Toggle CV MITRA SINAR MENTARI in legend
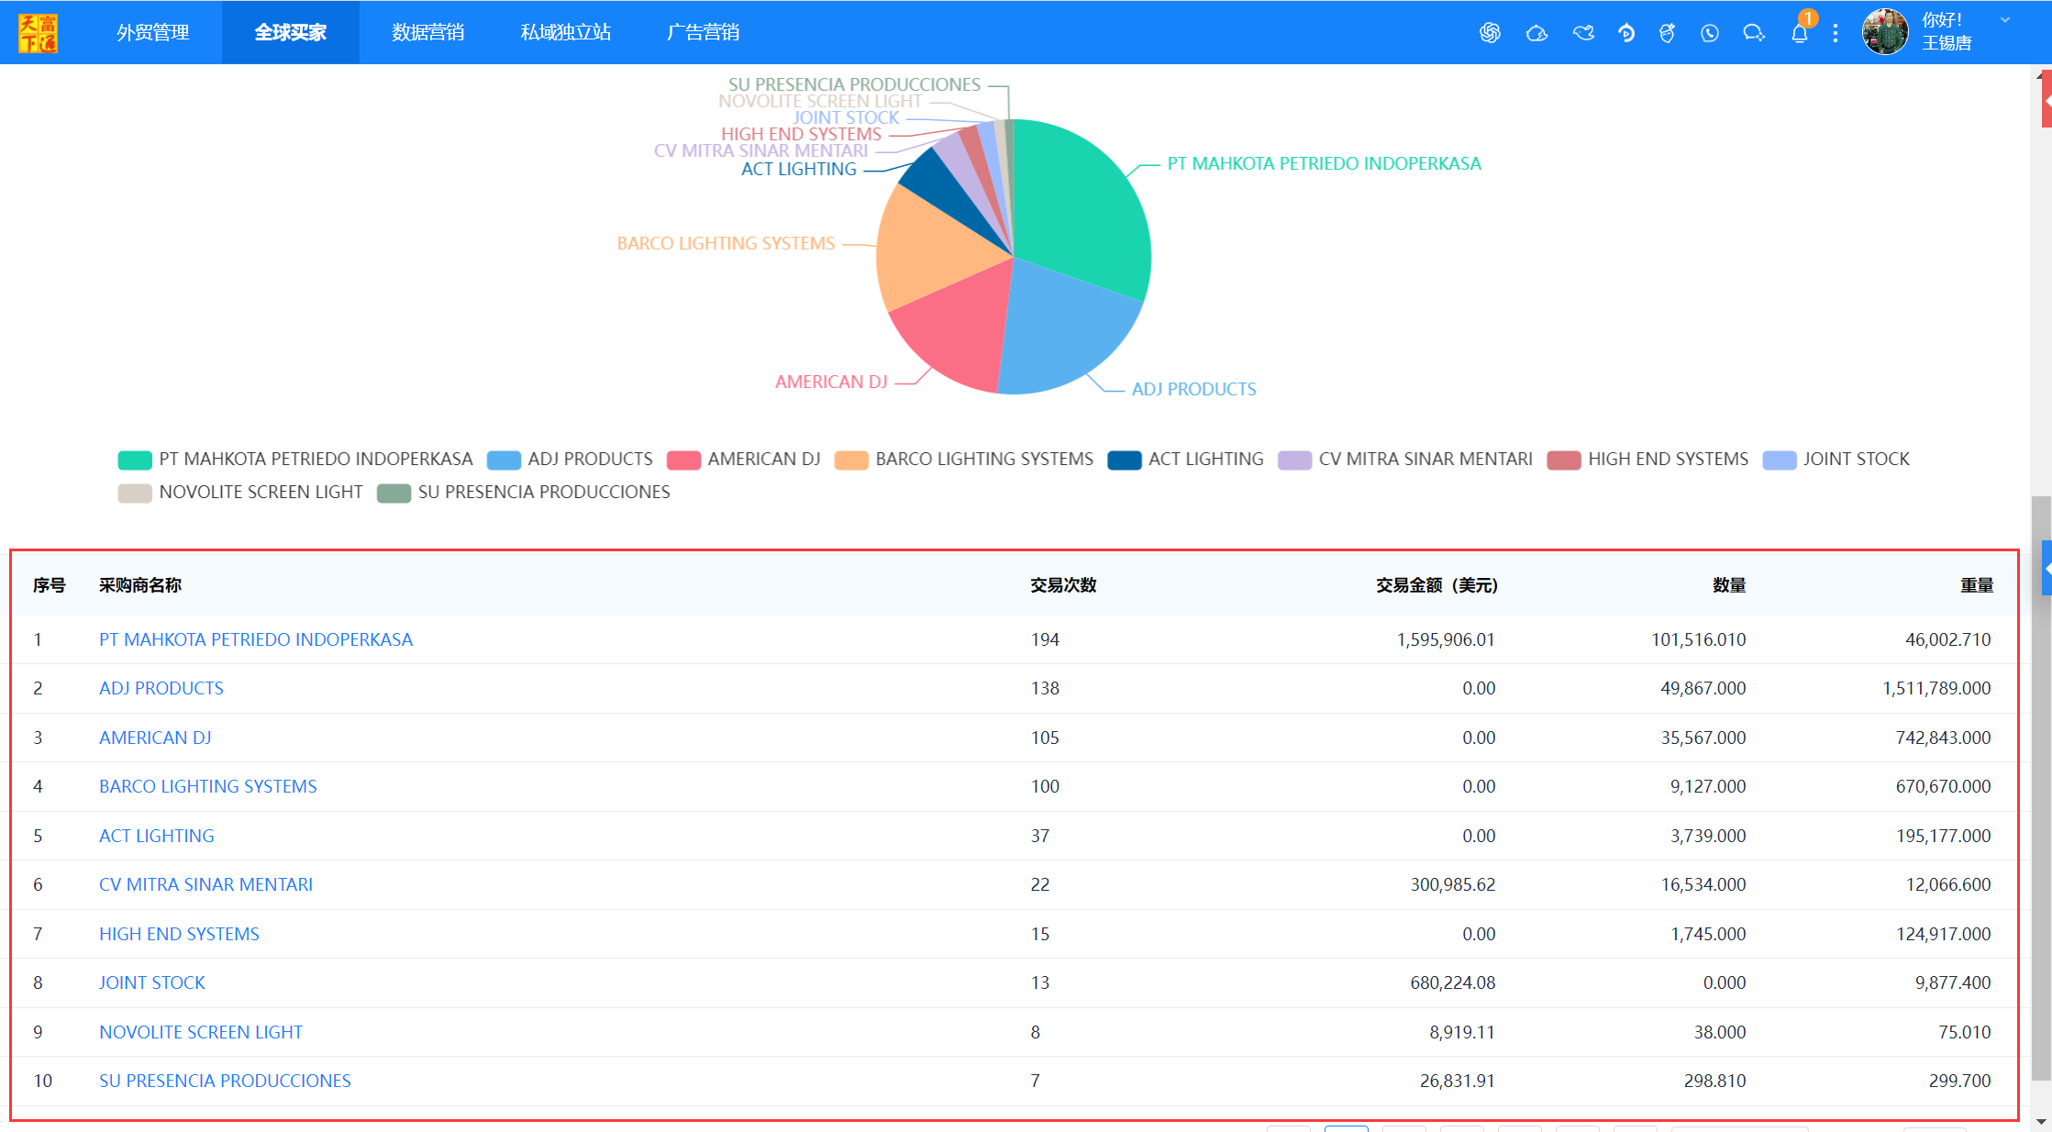The image size is (2052, 1132). [1405, 460]
